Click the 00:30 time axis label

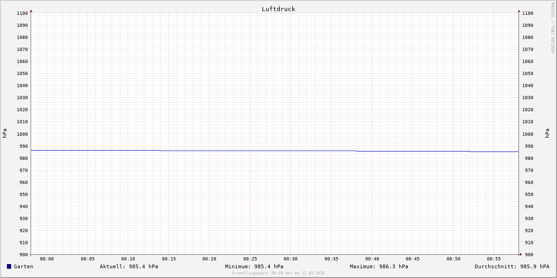point(291,259)
